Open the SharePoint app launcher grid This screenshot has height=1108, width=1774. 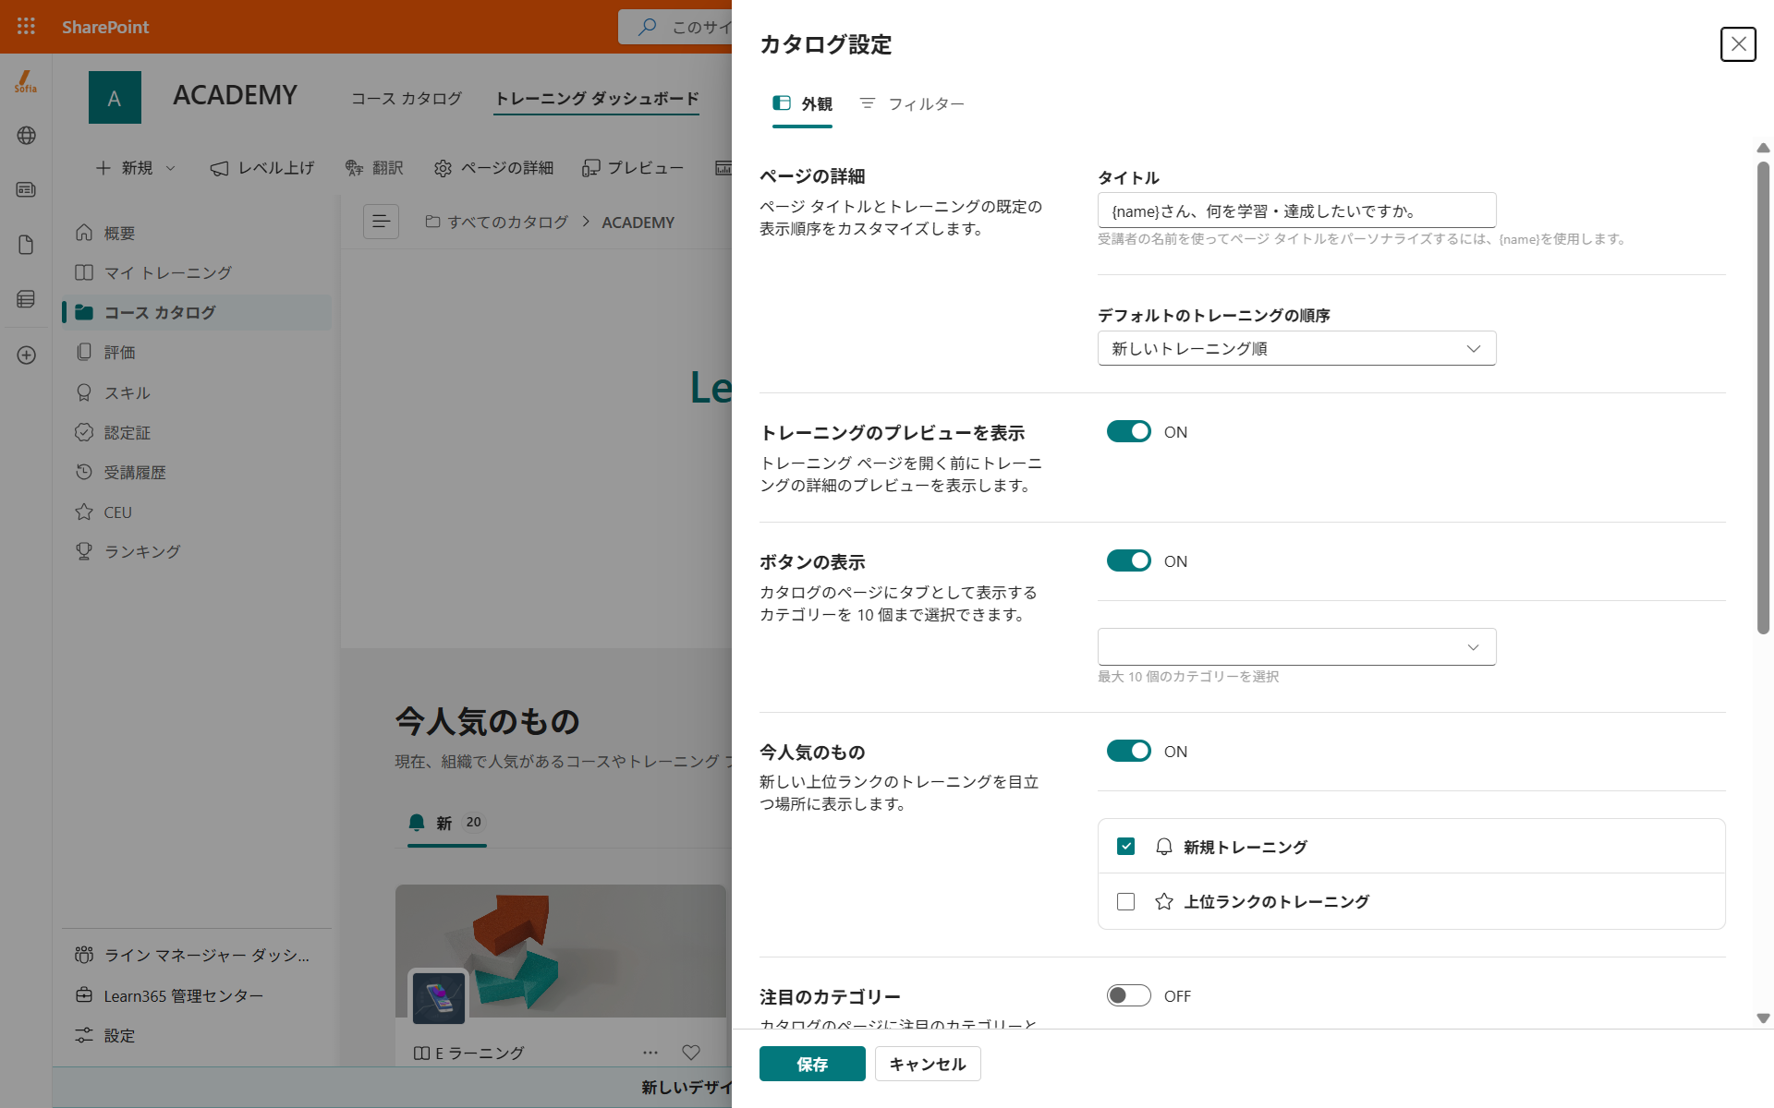pos(26,27)
